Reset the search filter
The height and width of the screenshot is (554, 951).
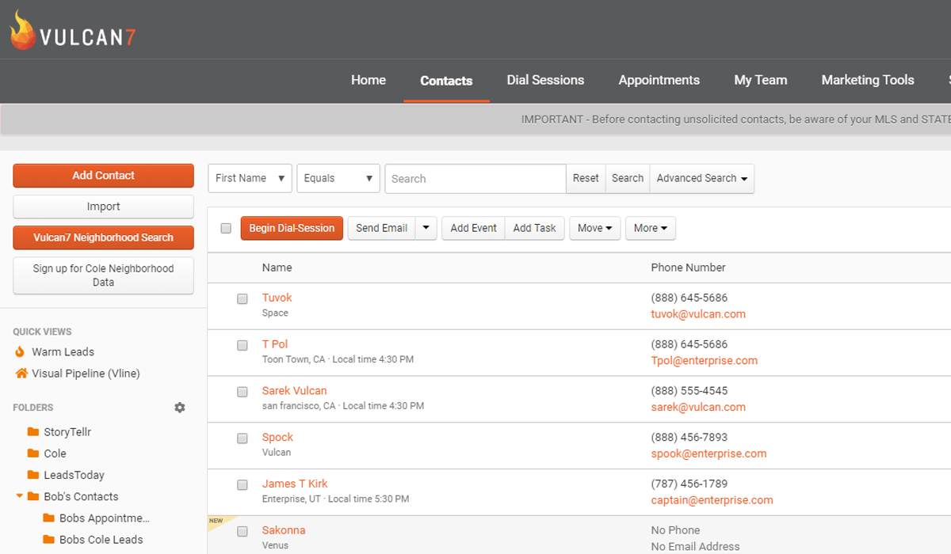point(586,178)
